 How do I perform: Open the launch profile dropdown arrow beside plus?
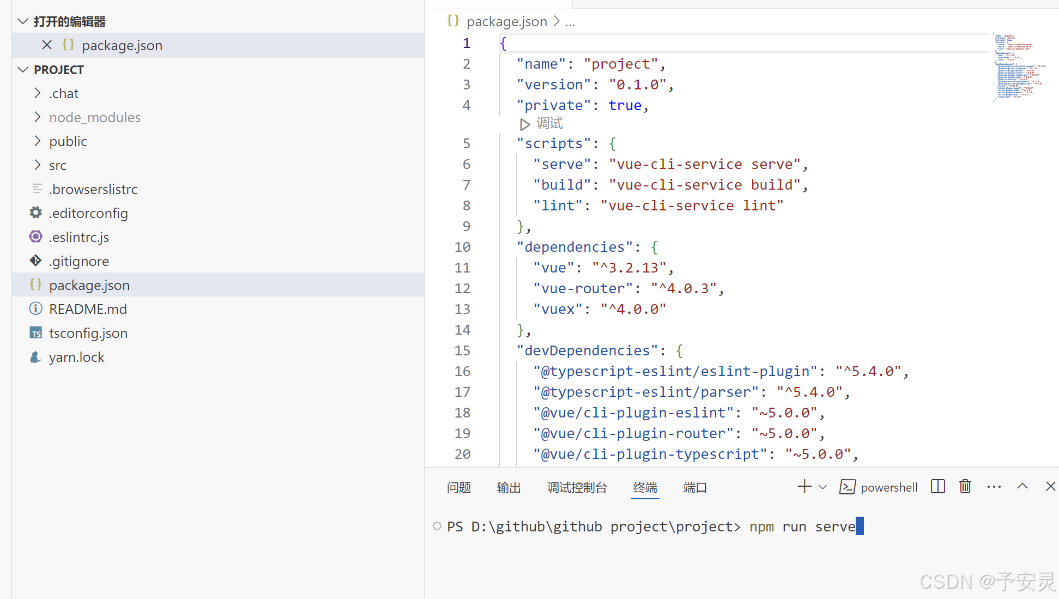823,487
